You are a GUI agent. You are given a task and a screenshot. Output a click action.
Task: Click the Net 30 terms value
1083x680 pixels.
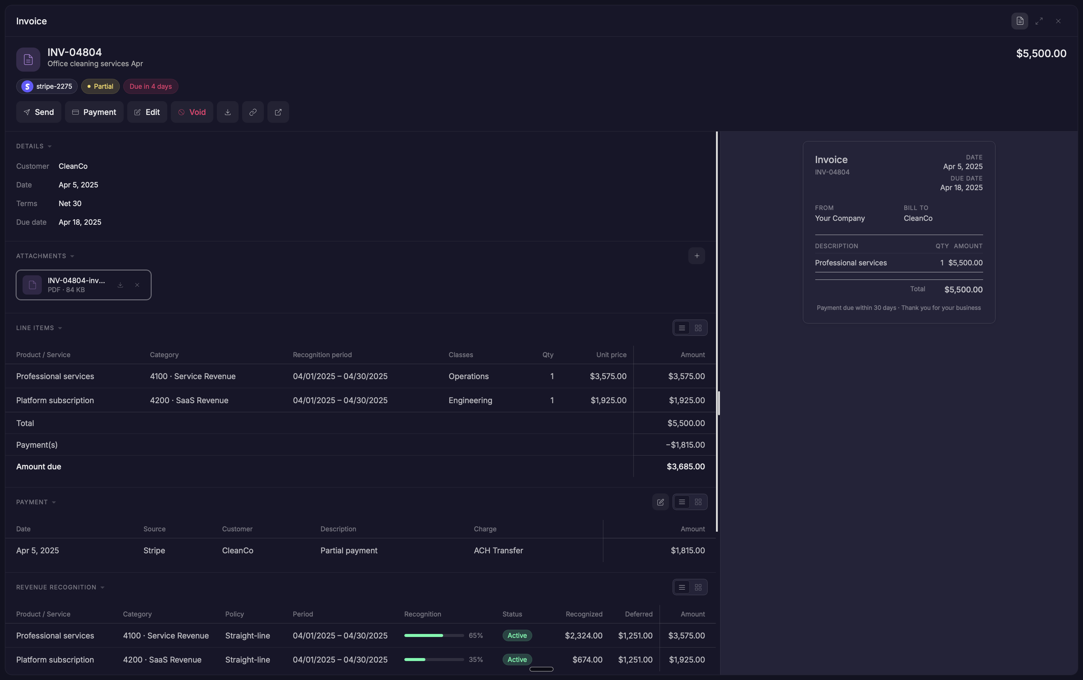70,204
